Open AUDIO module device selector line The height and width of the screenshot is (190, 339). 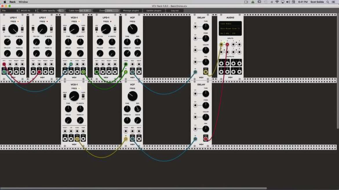coord(230,29)
